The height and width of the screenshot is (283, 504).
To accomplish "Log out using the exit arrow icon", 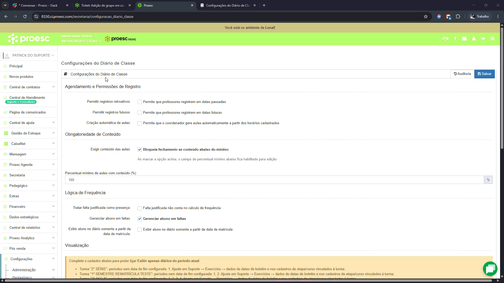I will (x=483, y=39).
